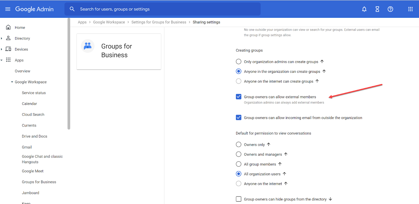Click the Creating groups heading
This screenshot has width=419, height=204.
249,50
